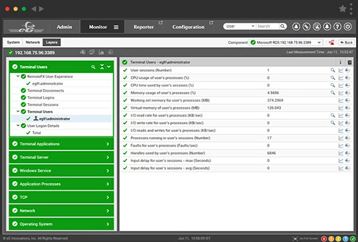The width and height of the screenshot is (358, 242).
Task: Click the hamburger menu icon beside Monitor
Action: coord(116,27)
